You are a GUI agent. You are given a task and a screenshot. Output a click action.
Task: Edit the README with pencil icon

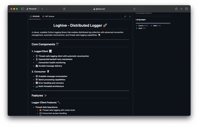point(125,16)
